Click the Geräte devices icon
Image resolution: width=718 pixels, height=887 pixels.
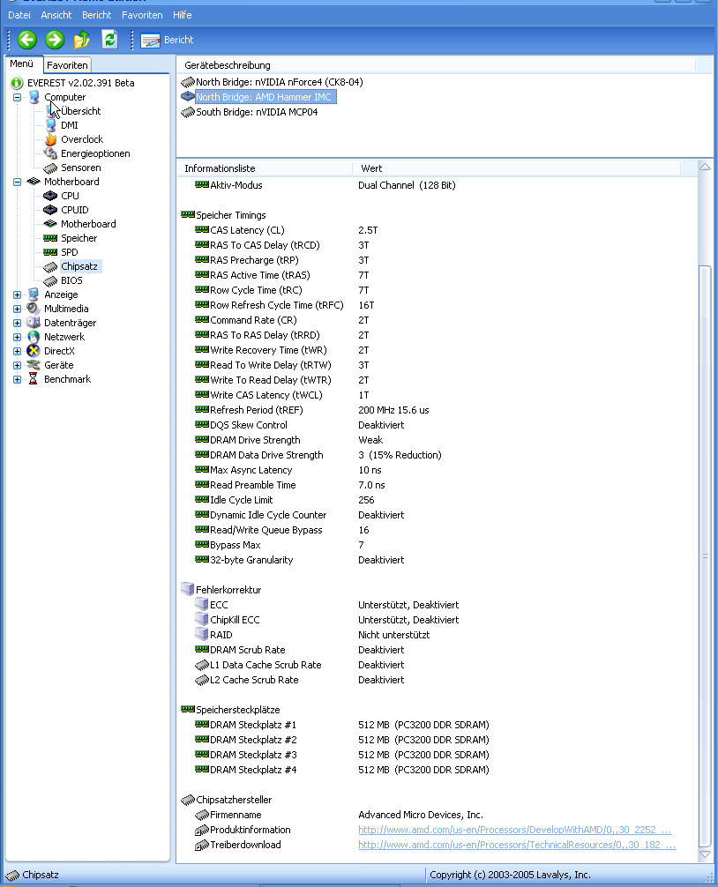(34, 365)
